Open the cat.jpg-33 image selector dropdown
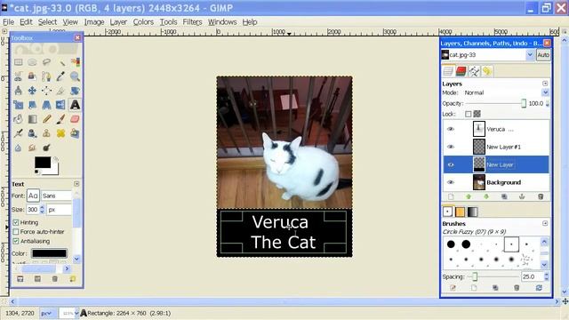This screenshot has height=320, width=569. [530, 55]
